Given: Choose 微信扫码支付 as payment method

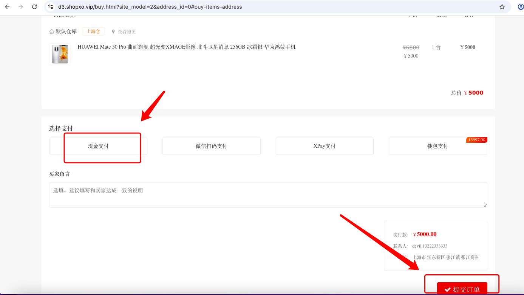Looking at the screenshot, I should [x=212, y=146].
